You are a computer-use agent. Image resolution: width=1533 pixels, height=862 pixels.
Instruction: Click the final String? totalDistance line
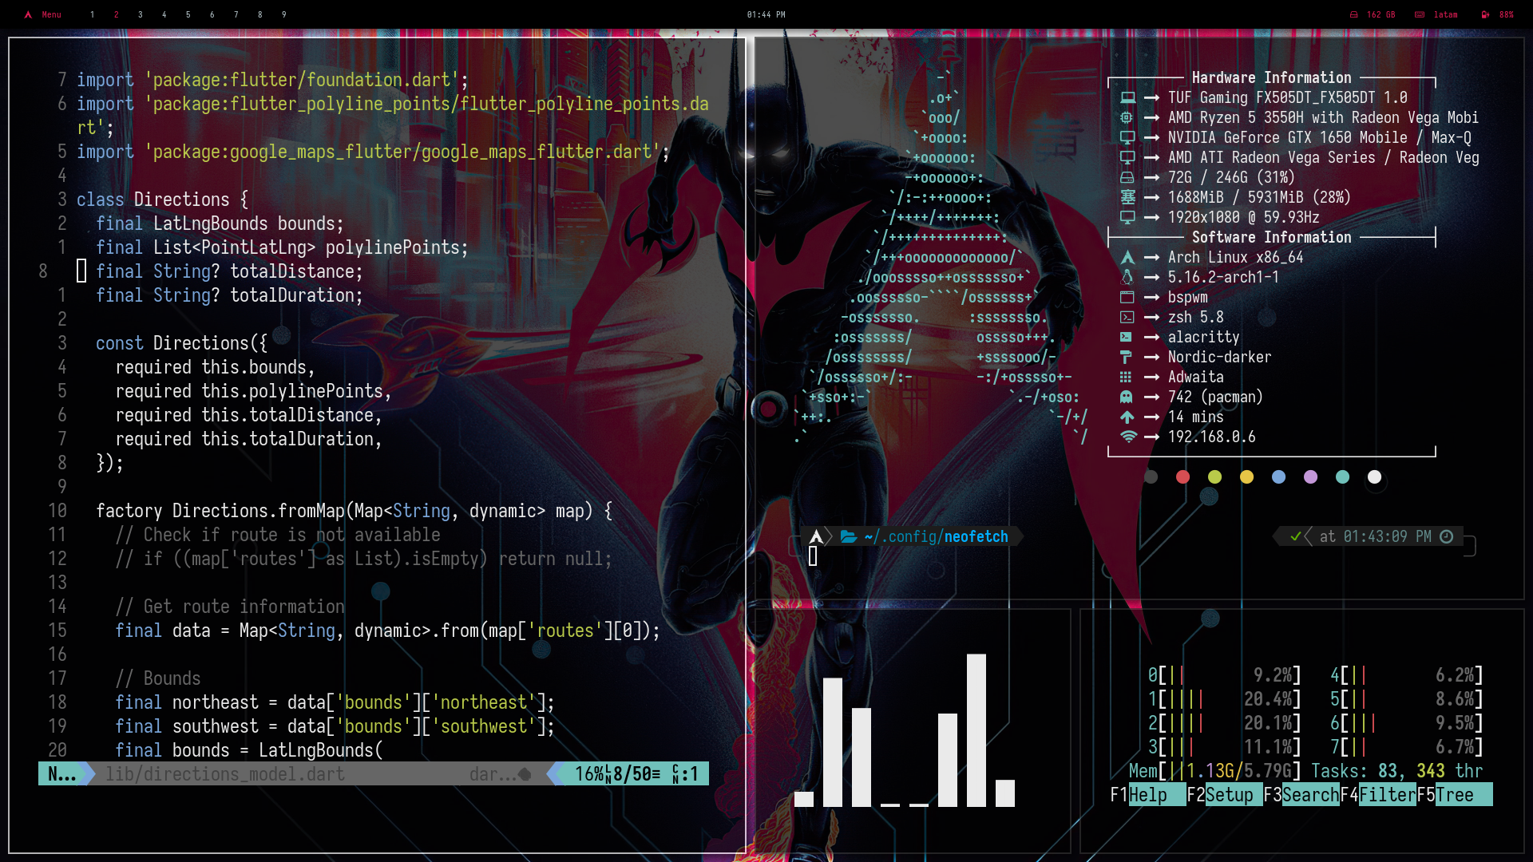click(229, 271)
